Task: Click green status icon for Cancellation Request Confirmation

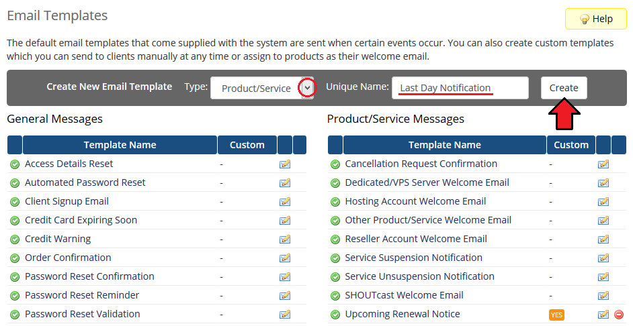Action: point(335,164)
